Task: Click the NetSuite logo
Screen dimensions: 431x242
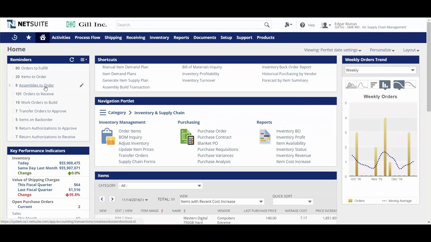Action: 28,24
